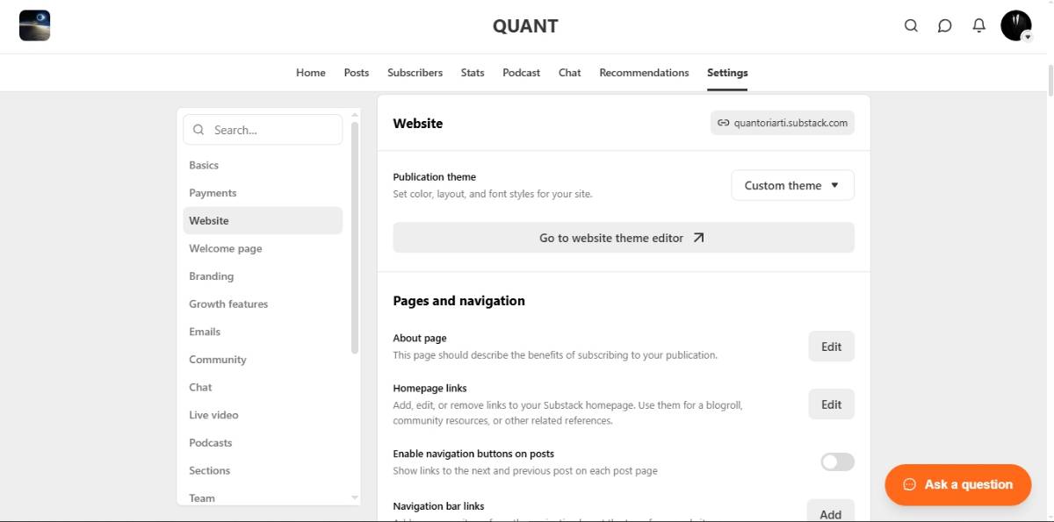
Task: Select Website in settings sidebar
Action: [263, 220]
